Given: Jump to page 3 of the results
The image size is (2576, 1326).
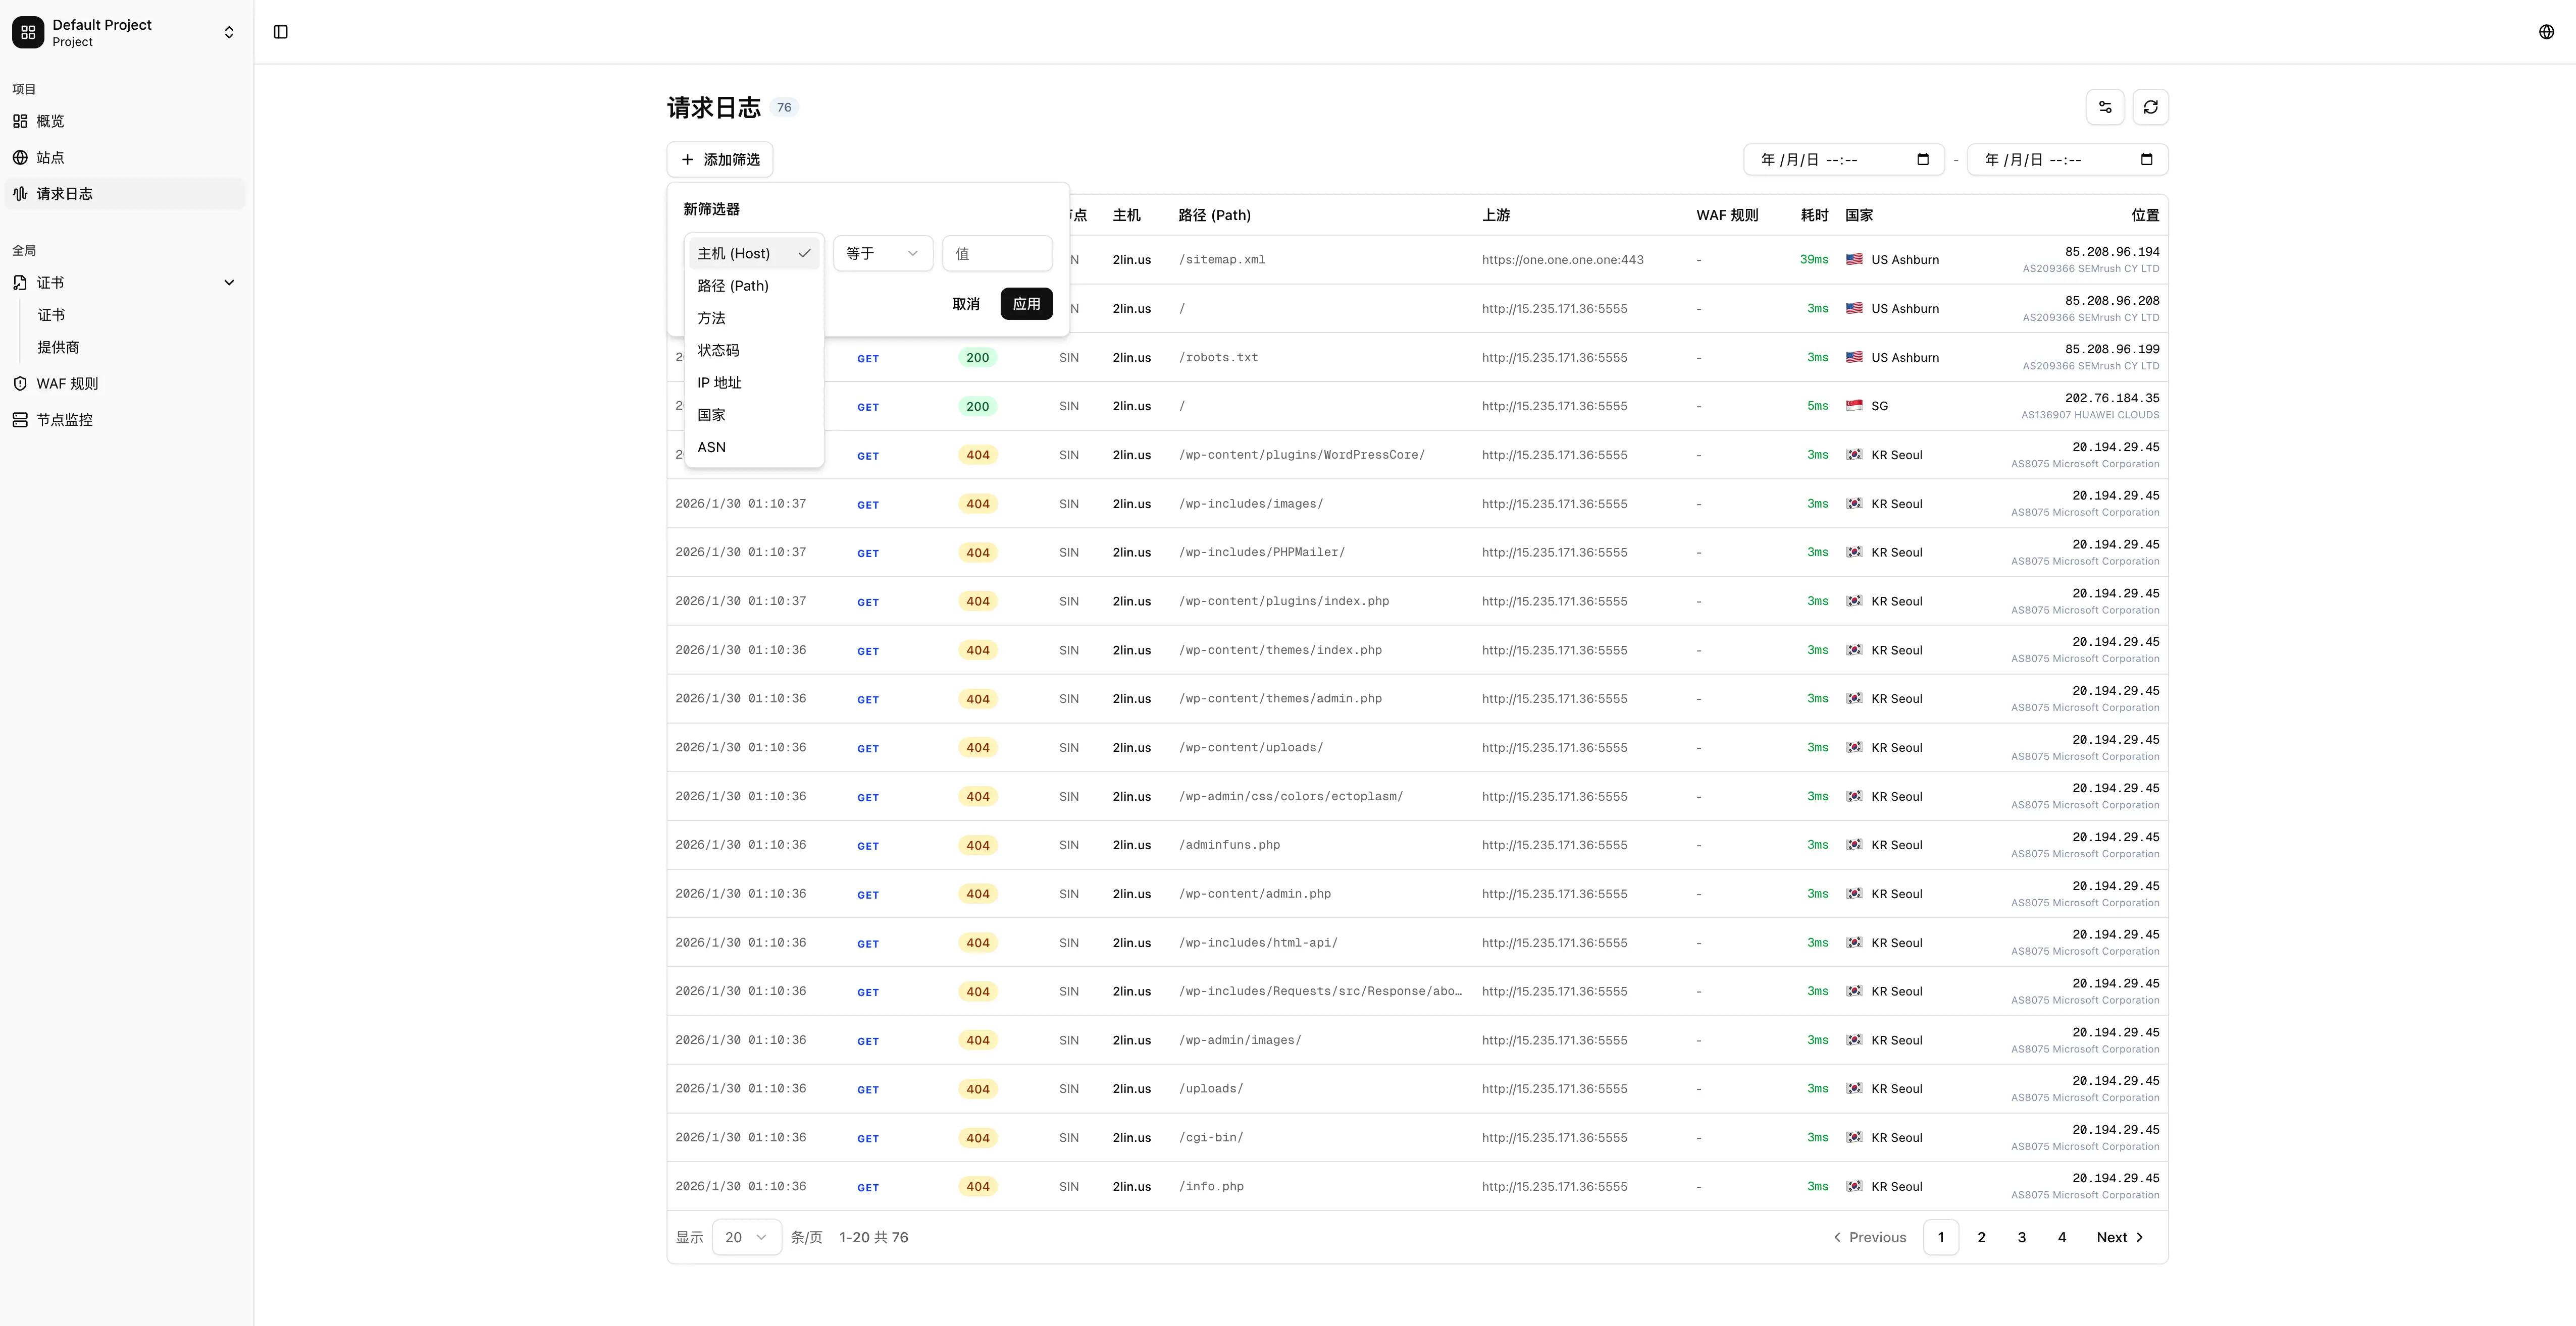Looking at the screenshot, I should point(2021,1237).
